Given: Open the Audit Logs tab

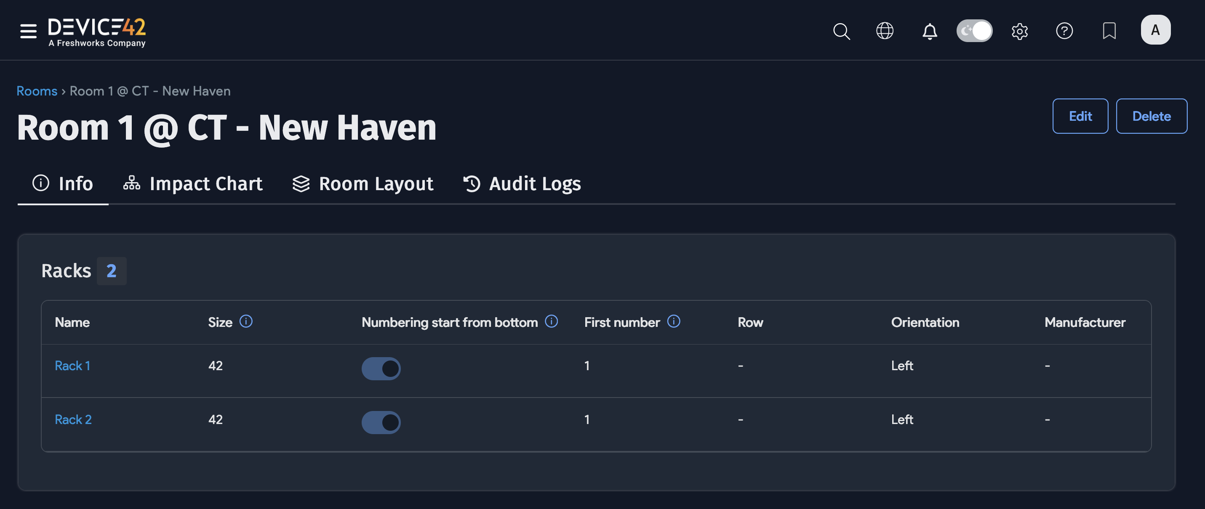Looking at the screenshot, I should [522, 184].
